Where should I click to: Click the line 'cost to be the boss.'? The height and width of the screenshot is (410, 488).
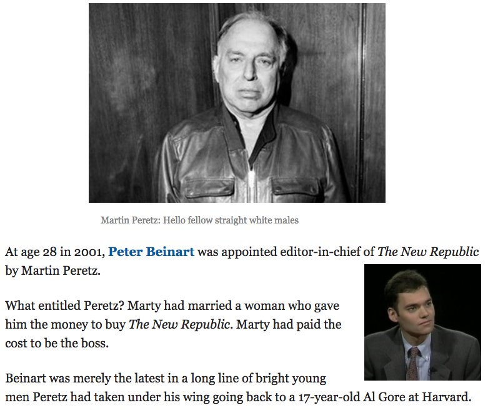pos(57,343)
